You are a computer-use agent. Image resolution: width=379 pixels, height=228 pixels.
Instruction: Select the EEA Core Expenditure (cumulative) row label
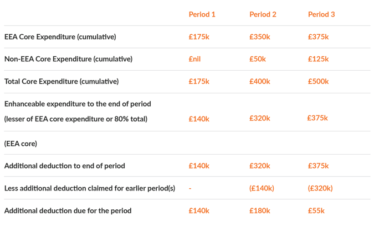(x=60, y=37)
